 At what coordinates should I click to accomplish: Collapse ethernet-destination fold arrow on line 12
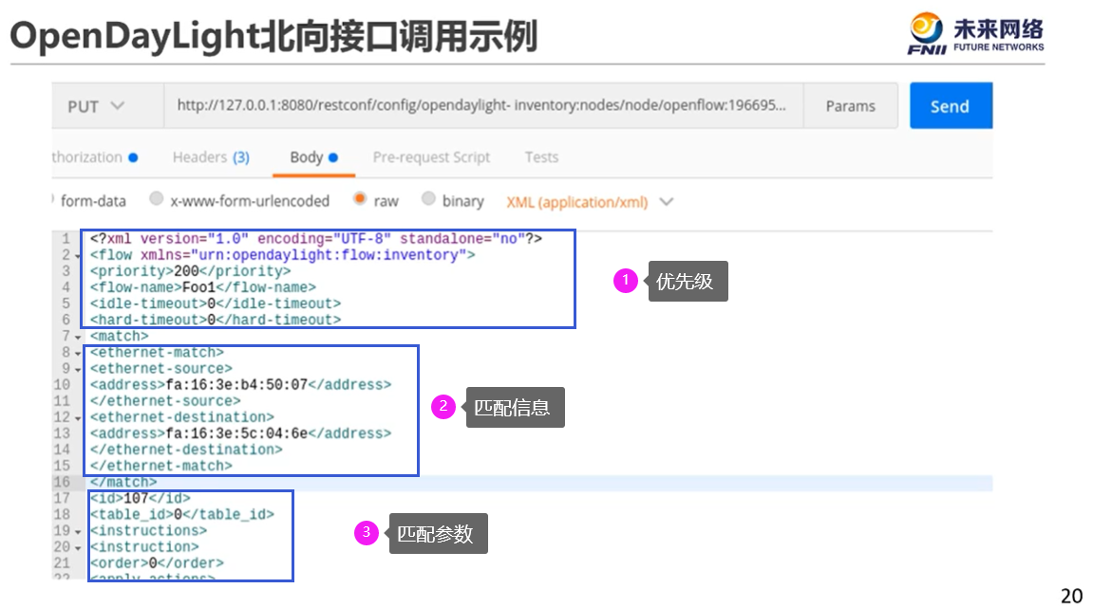[x=77, y=418]
